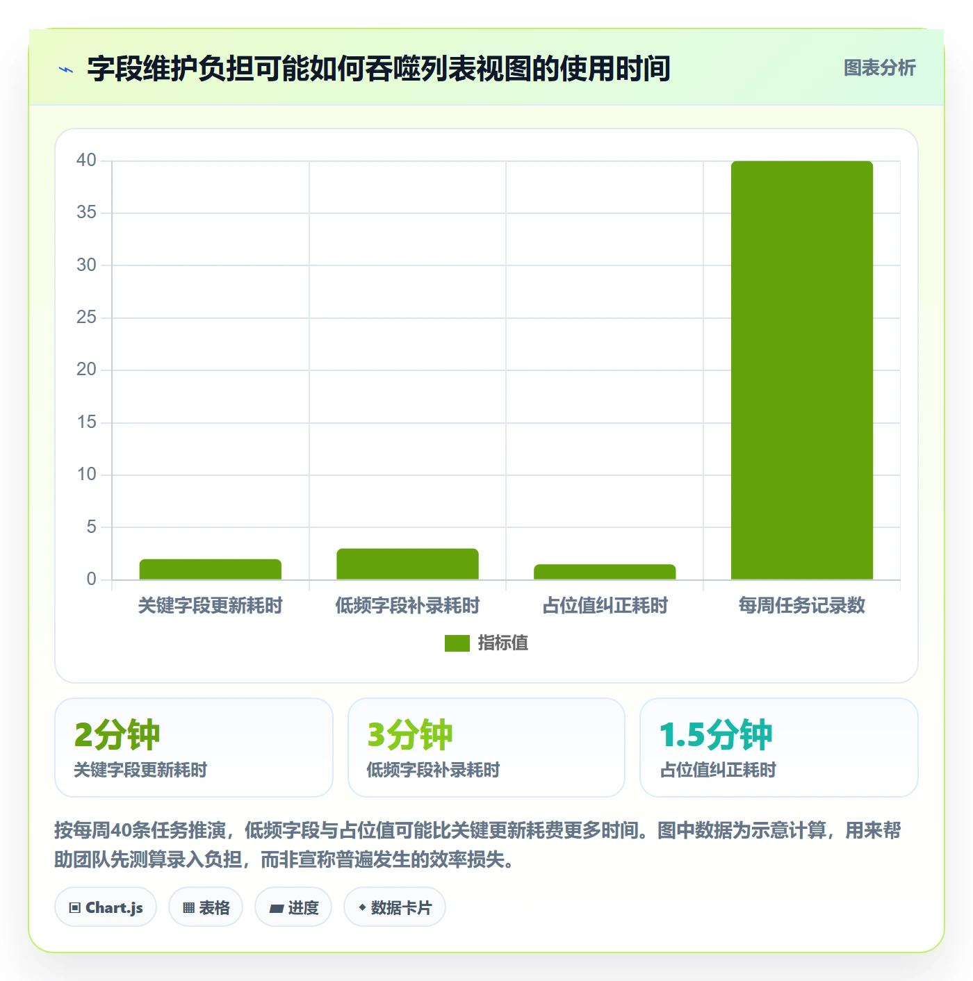Image resolution: width=973 pixels, height=981 pixels.
Task: Click the x-axis label 低频字段补录耗时
Action: point(407,606)
